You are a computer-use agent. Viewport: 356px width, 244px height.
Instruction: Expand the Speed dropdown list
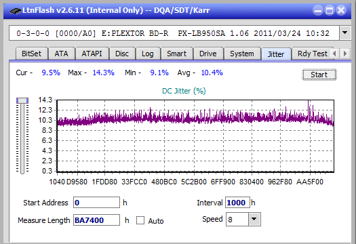(254, 219)
